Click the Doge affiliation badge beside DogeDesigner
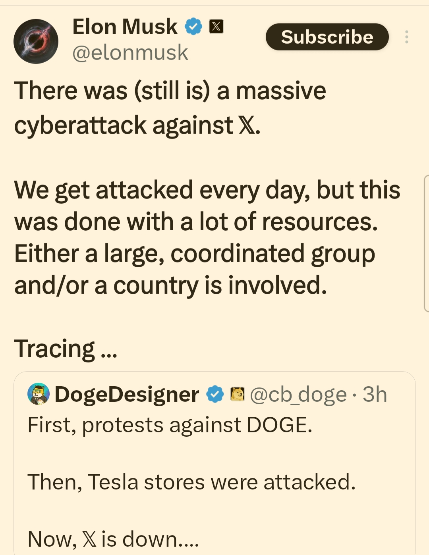429x555 pixels. tap(238, 394)
